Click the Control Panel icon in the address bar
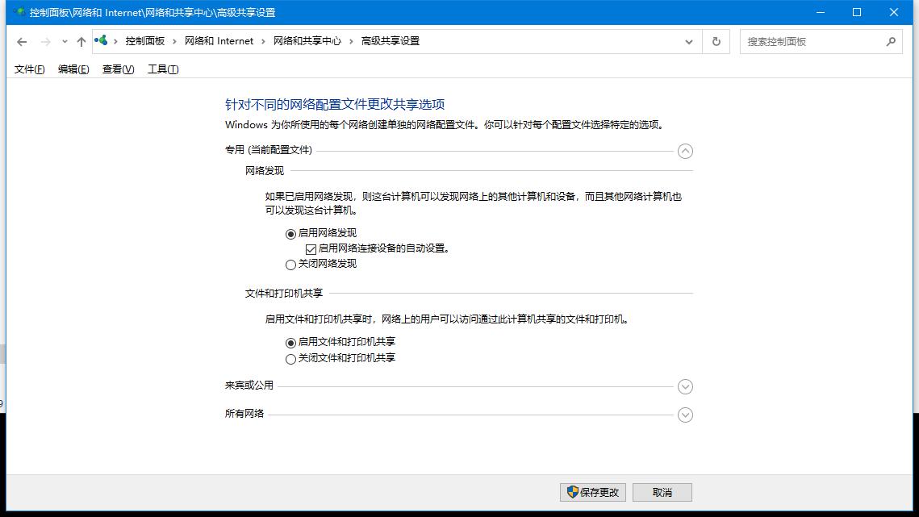Viewport: 919px width, 517px height. (x=102, y=40)
